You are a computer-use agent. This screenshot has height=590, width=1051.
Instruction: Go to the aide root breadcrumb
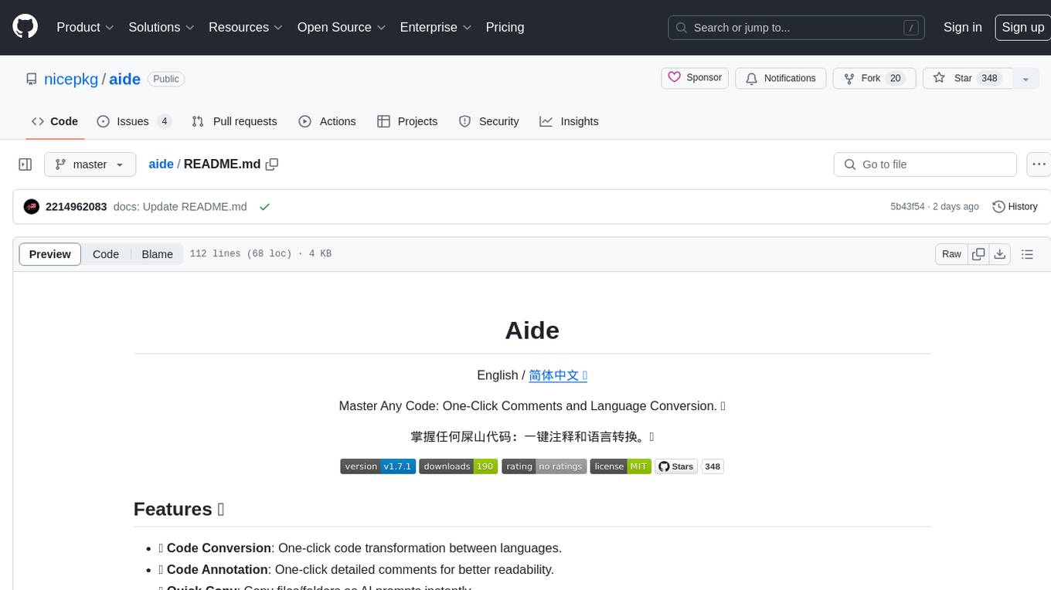[161, 164]
